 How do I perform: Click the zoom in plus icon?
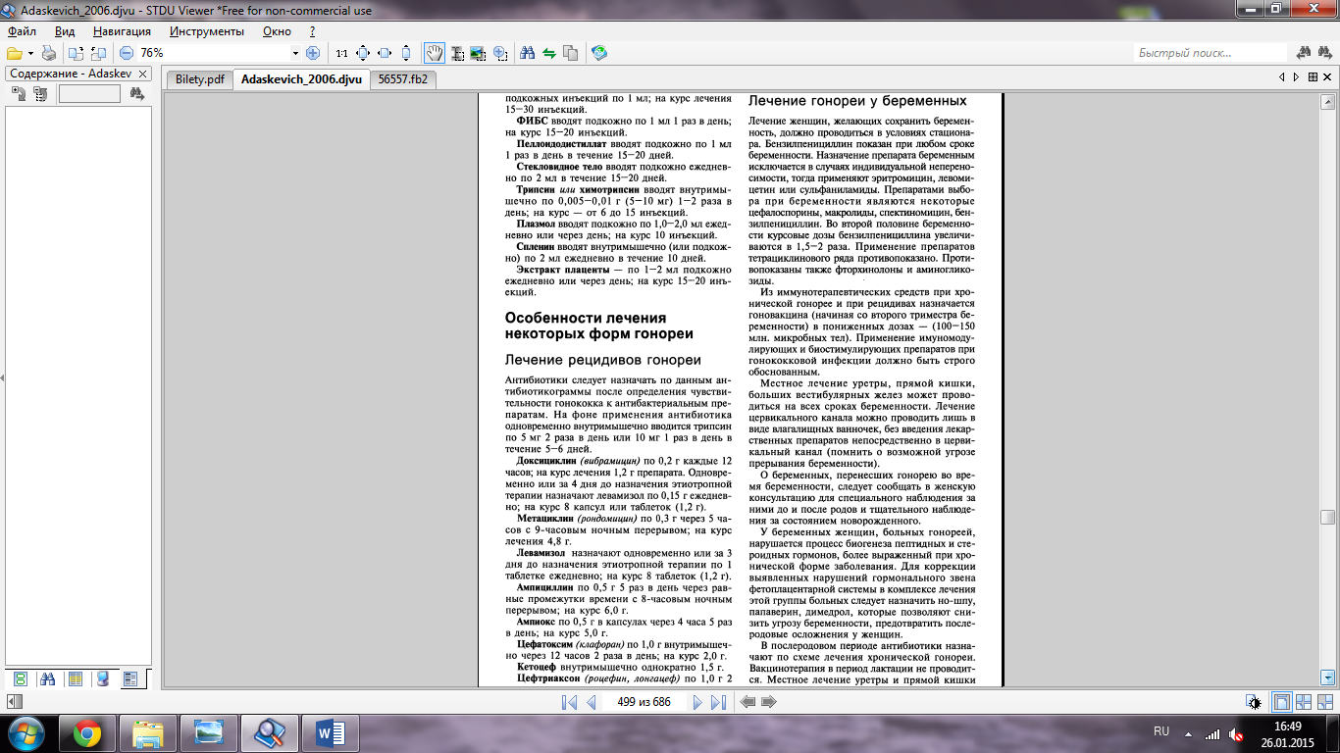(x=313, y=53)
